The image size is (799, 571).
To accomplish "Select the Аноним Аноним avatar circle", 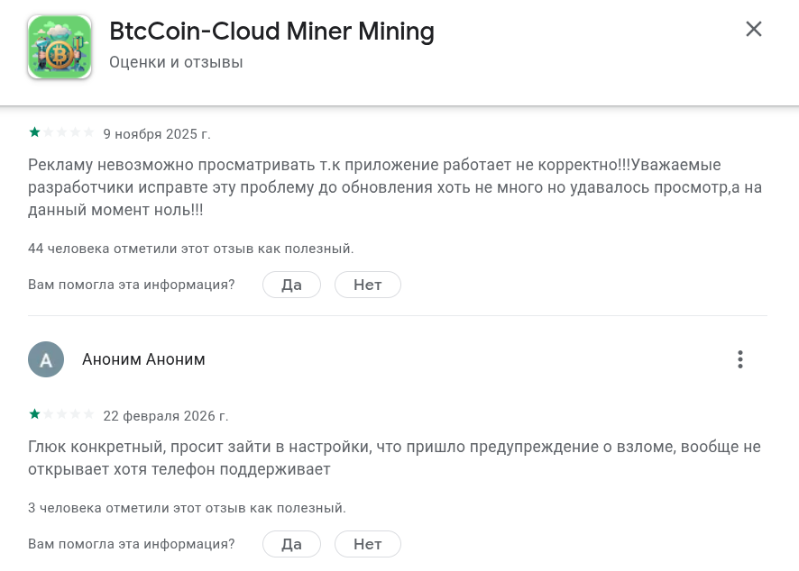I will [46, 359].
